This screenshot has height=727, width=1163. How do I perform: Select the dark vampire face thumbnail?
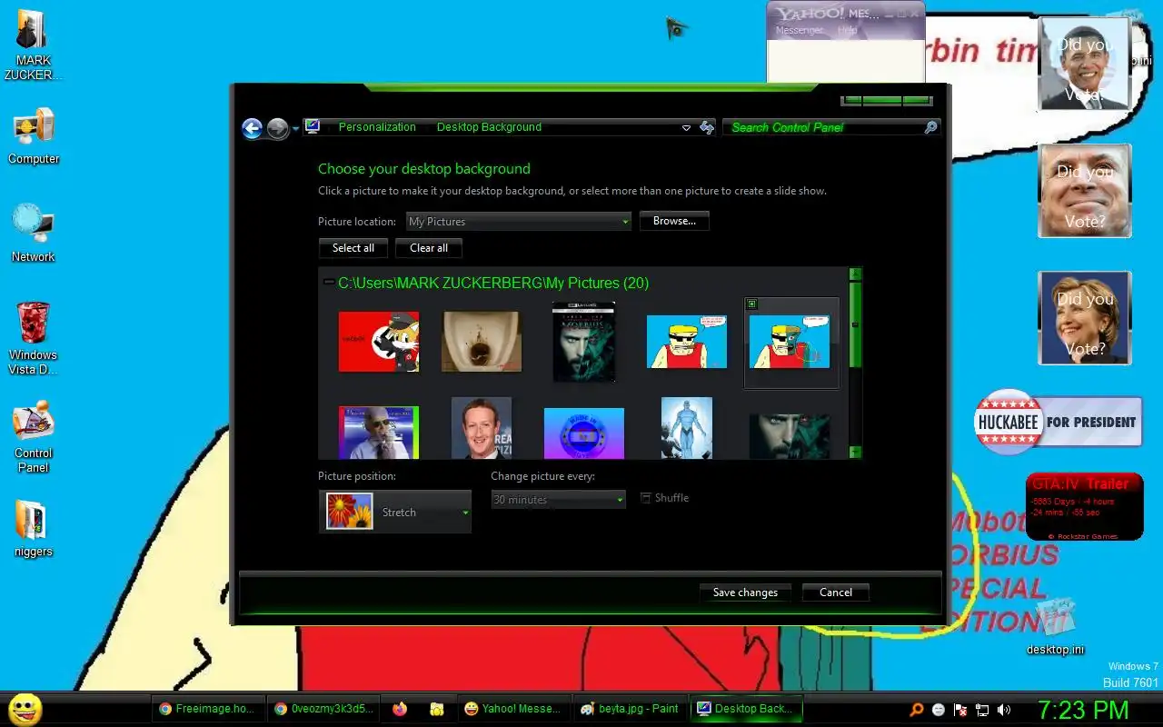coord(790,436)
